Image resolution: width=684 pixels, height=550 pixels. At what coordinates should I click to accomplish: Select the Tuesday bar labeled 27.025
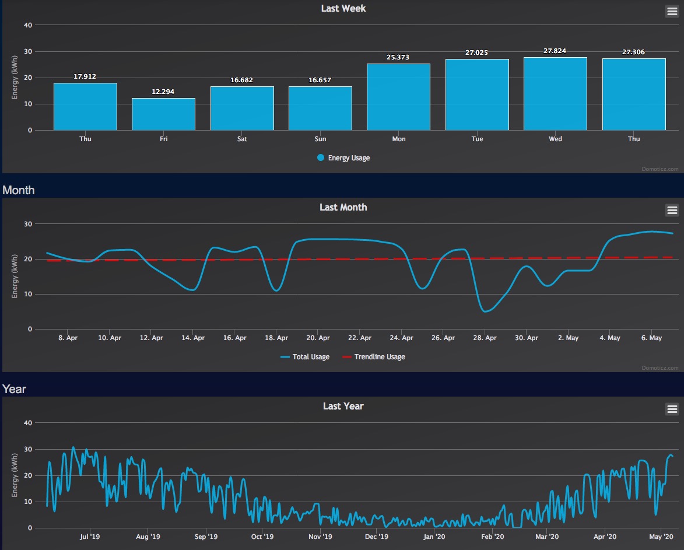click(477, 94)
